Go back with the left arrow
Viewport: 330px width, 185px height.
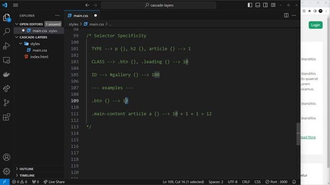87,5
